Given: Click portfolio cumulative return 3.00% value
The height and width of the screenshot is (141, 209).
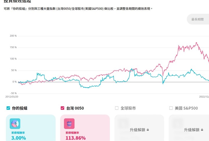Looking at the screenshot, I should coord(19,138).
